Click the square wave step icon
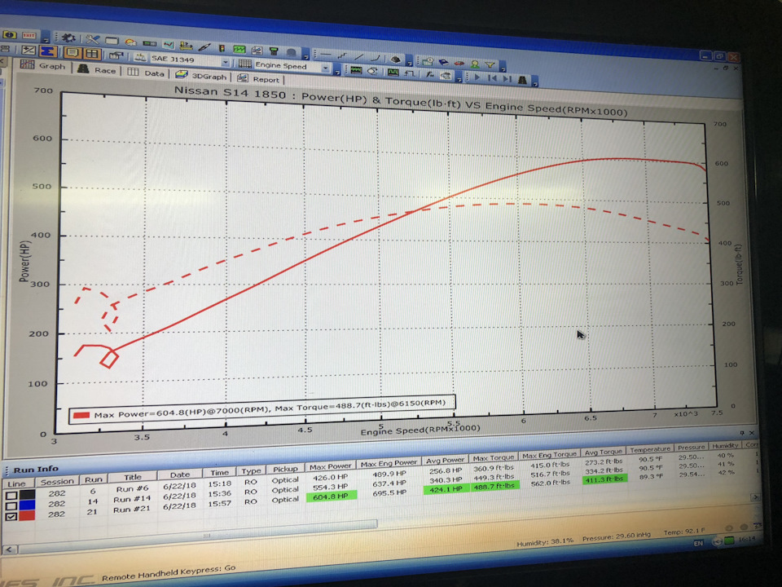Viewport: 782px width, 587px height. [x=410, y=73]
